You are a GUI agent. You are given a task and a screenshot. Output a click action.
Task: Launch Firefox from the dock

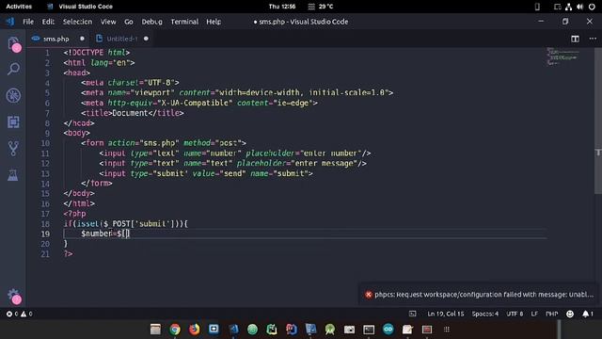coord(195,330)
